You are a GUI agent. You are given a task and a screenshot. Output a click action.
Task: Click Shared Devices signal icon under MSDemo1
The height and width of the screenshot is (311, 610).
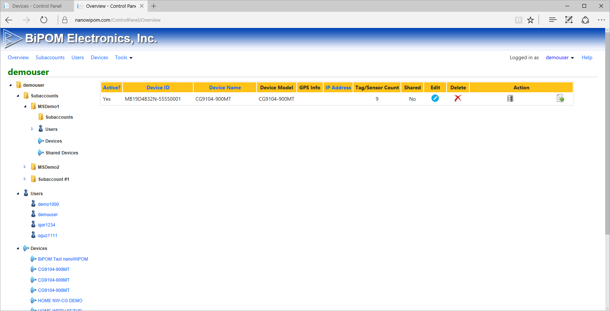(41, 153)
